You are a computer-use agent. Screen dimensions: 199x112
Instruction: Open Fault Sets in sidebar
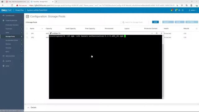point(9,29)
